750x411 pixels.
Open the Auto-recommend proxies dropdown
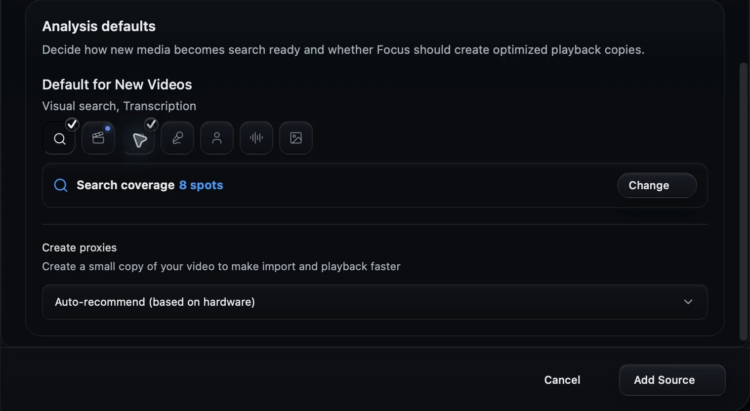tap(375, 302)
